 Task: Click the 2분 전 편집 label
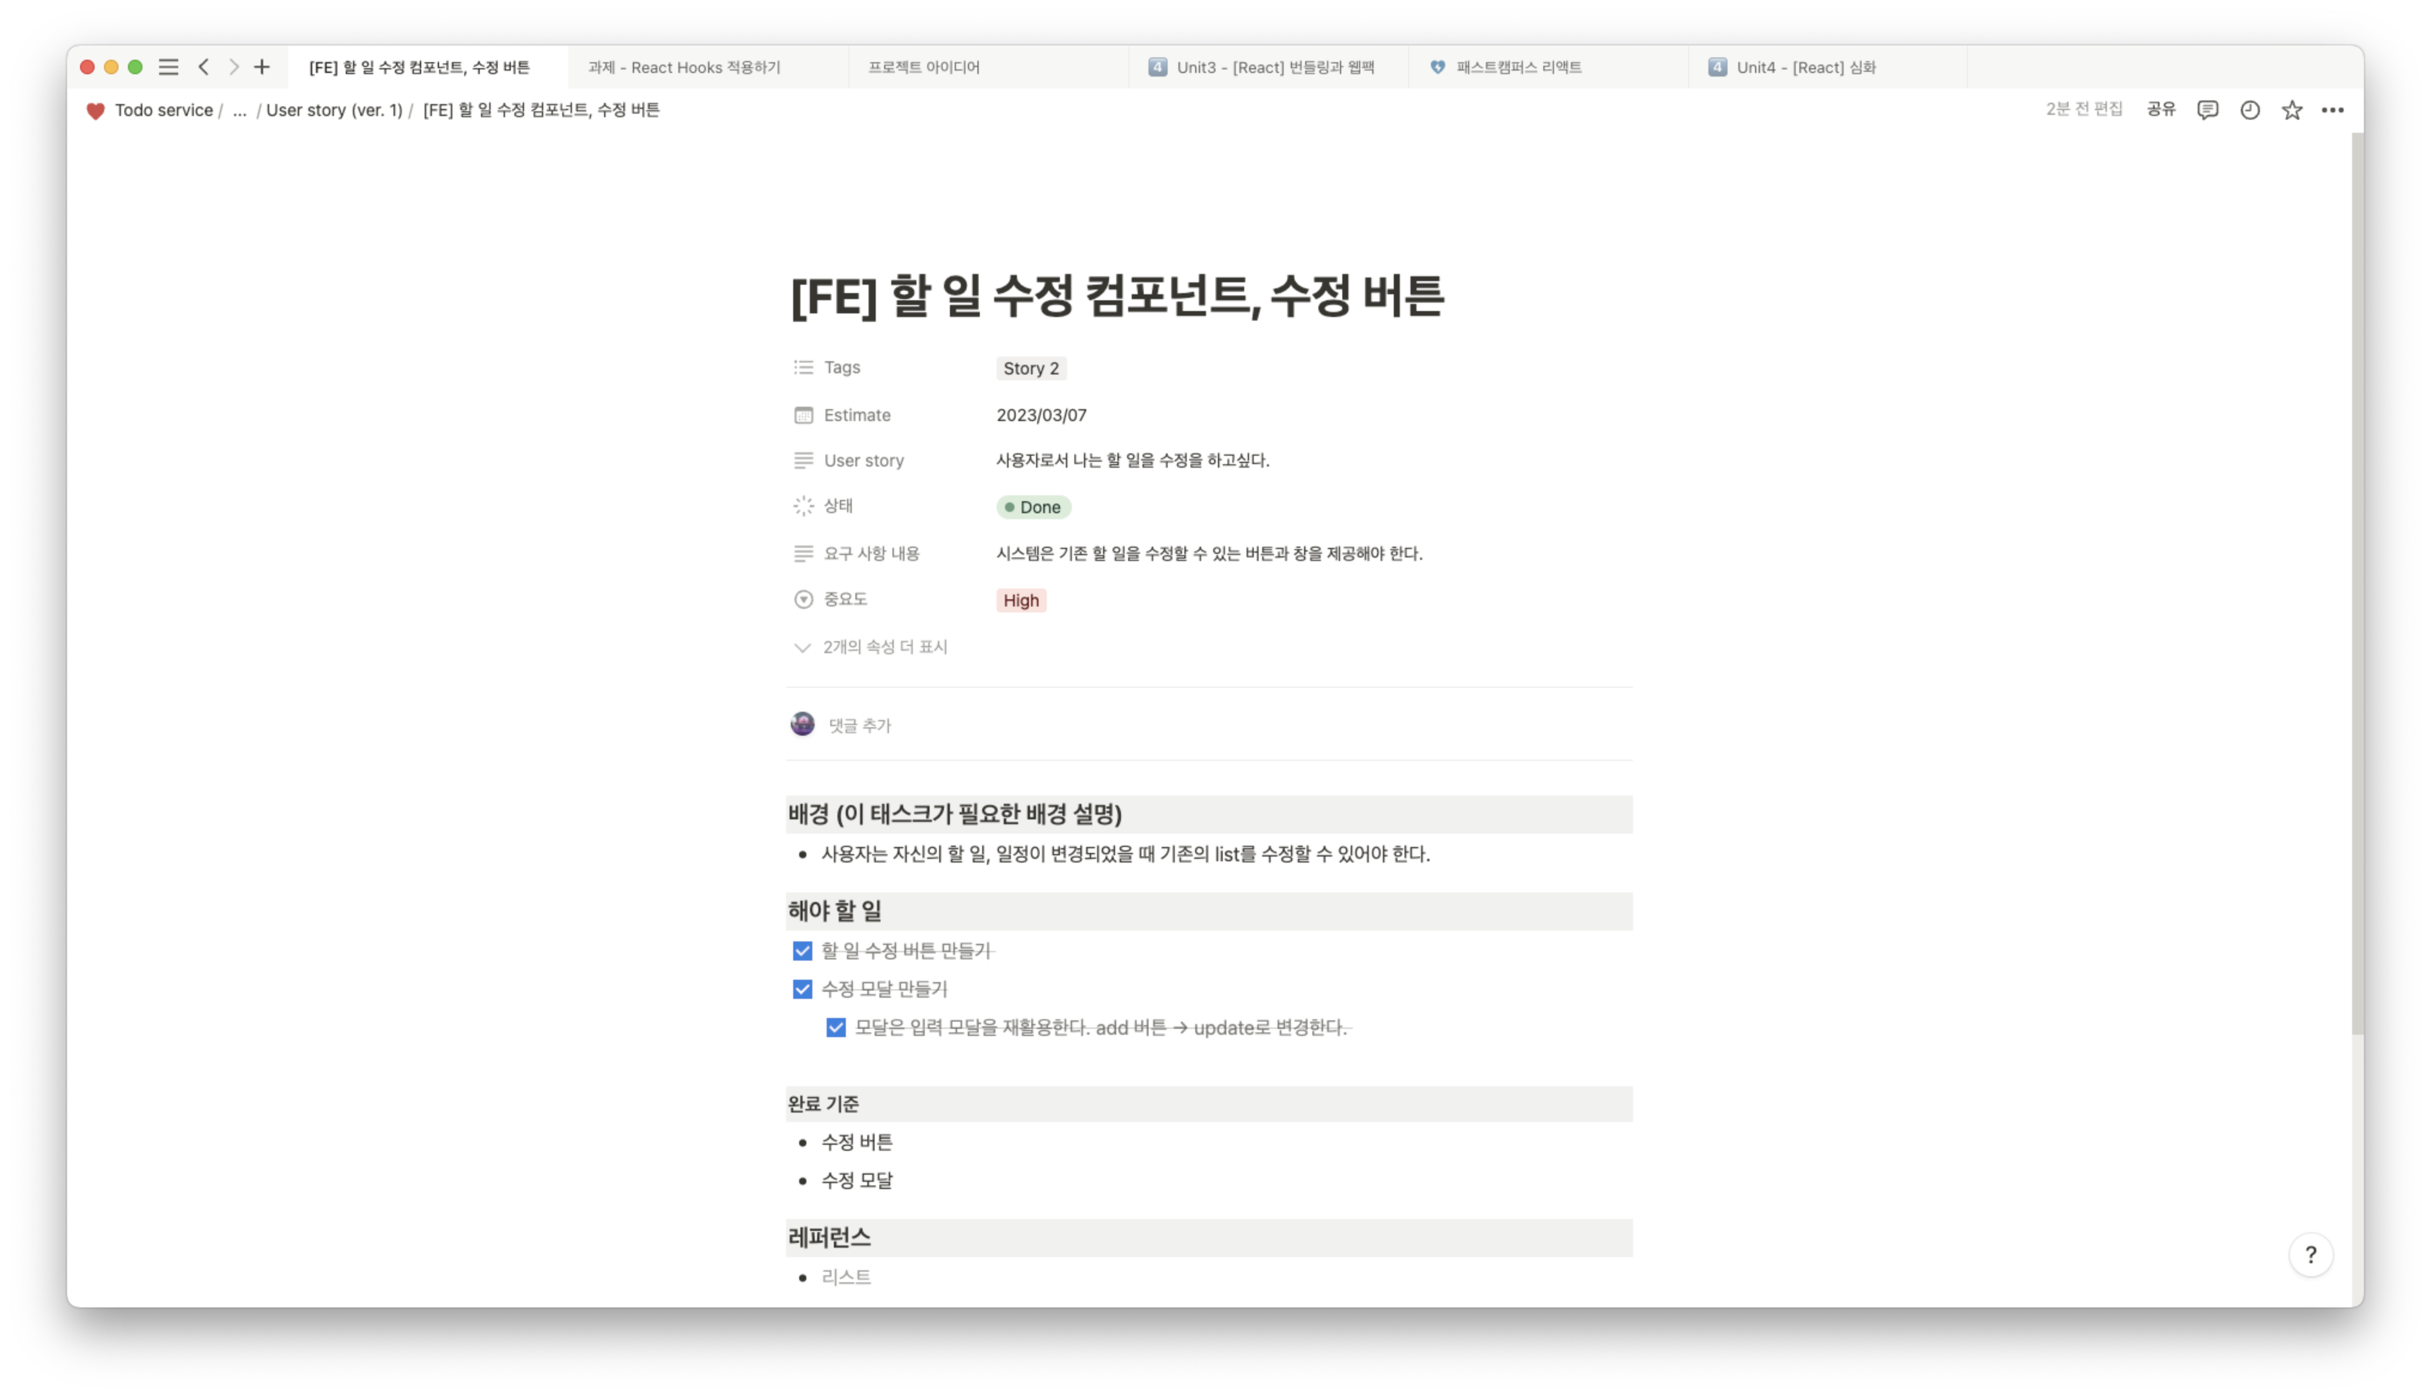point(2084,109)
